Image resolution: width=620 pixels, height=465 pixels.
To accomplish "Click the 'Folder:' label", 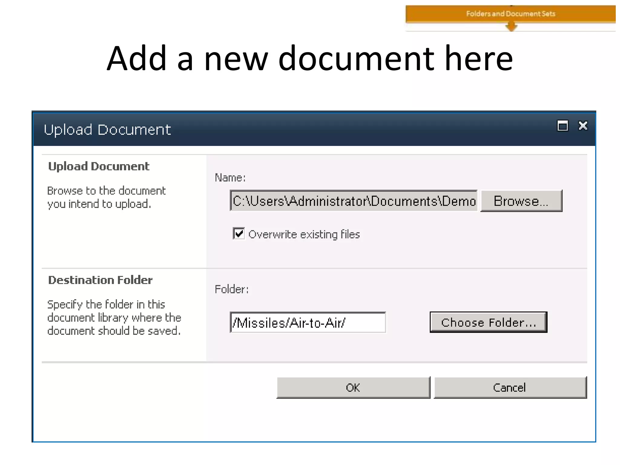I will (232, 289).
